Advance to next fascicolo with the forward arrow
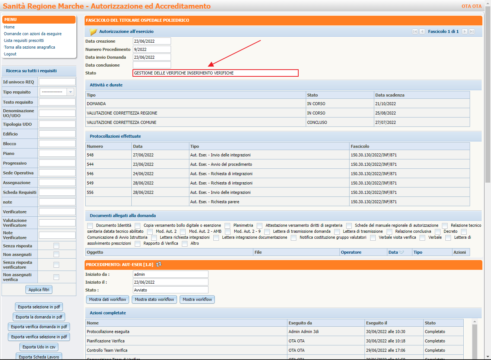Image resolution: width=491 pixels, height=360 pixels. point(465,31)
